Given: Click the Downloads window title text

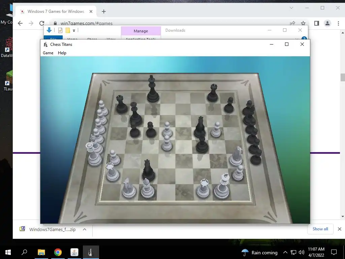Looking at the screenshot, I should pyautogui.click(x=175, y=30).
